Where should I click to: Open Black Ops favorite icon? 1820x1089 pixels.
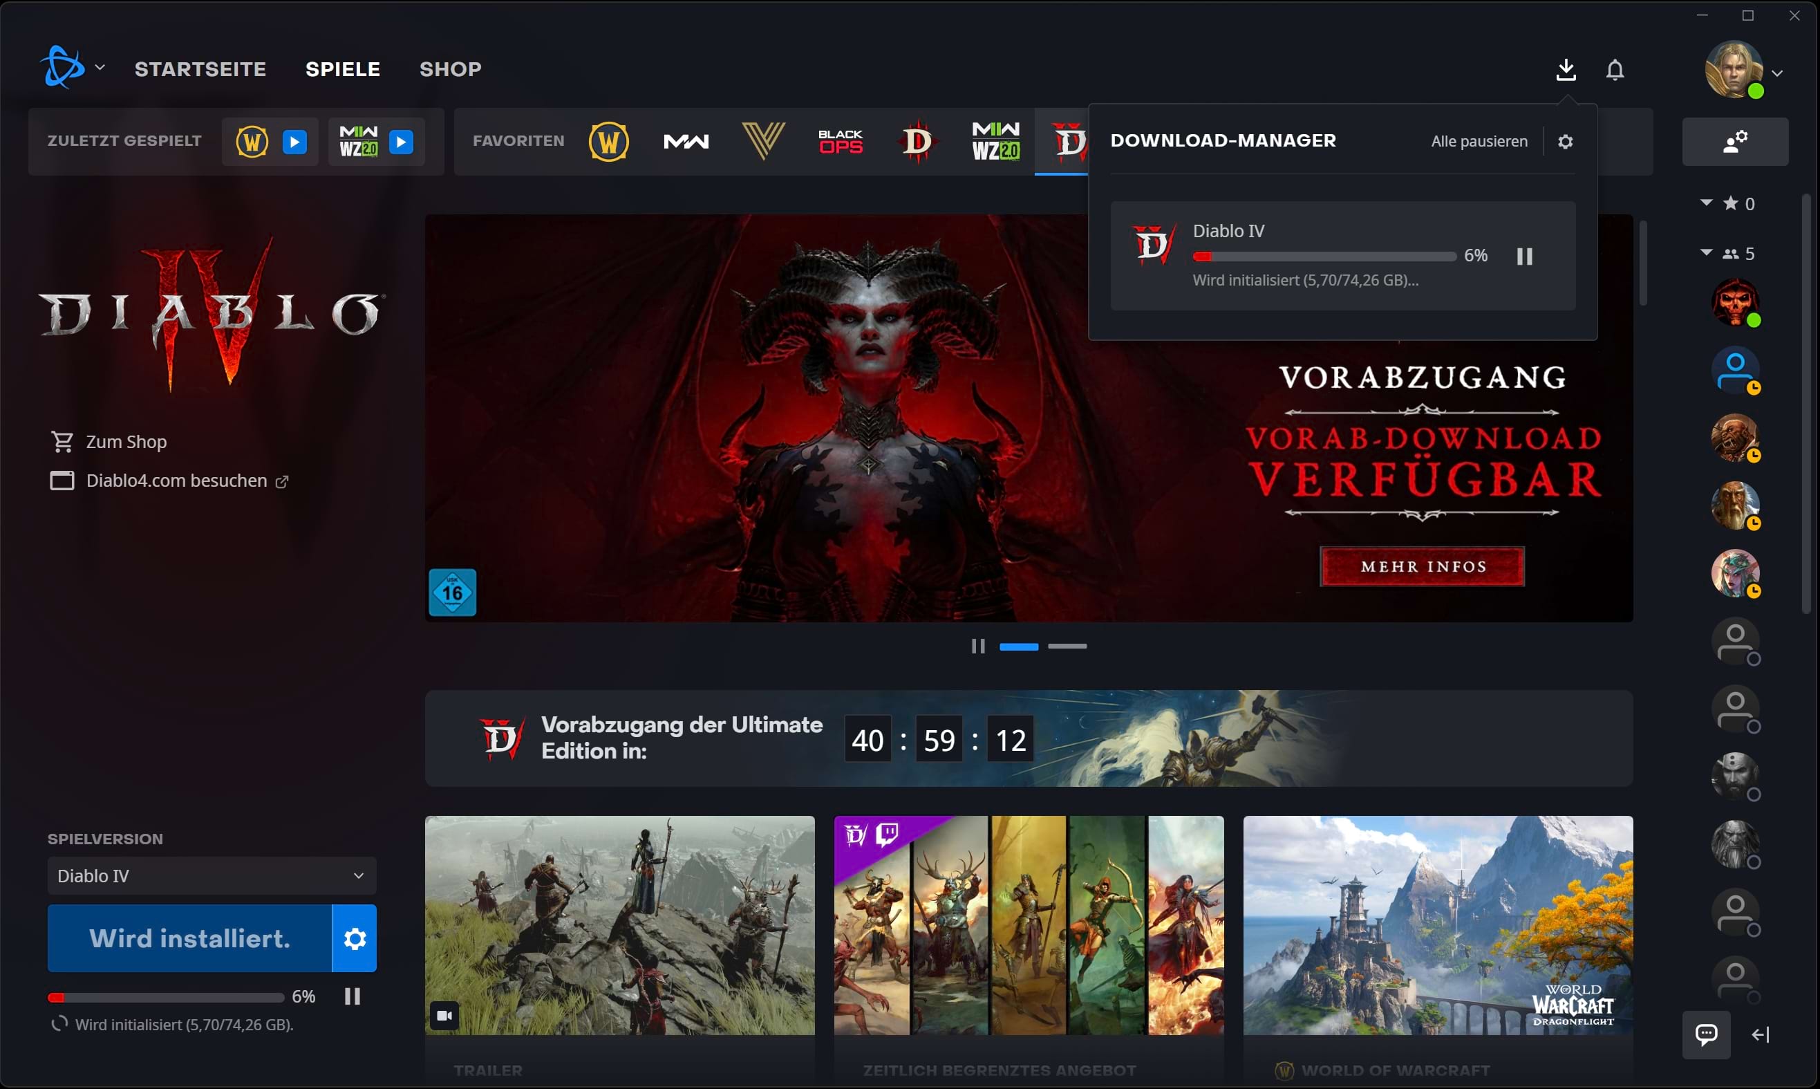coord(841,142)
